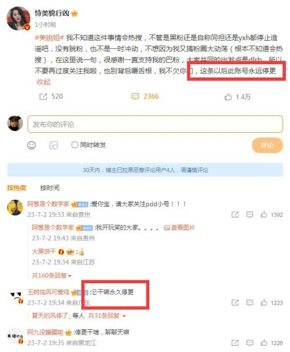
Task: Focus the 发布你的评论 input field
Action: click(x=155, y=124)
